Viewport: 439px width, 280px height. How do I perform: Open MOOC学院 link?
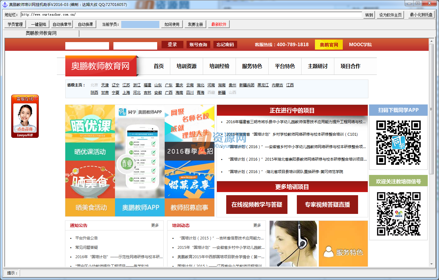(x=360, y=45)
